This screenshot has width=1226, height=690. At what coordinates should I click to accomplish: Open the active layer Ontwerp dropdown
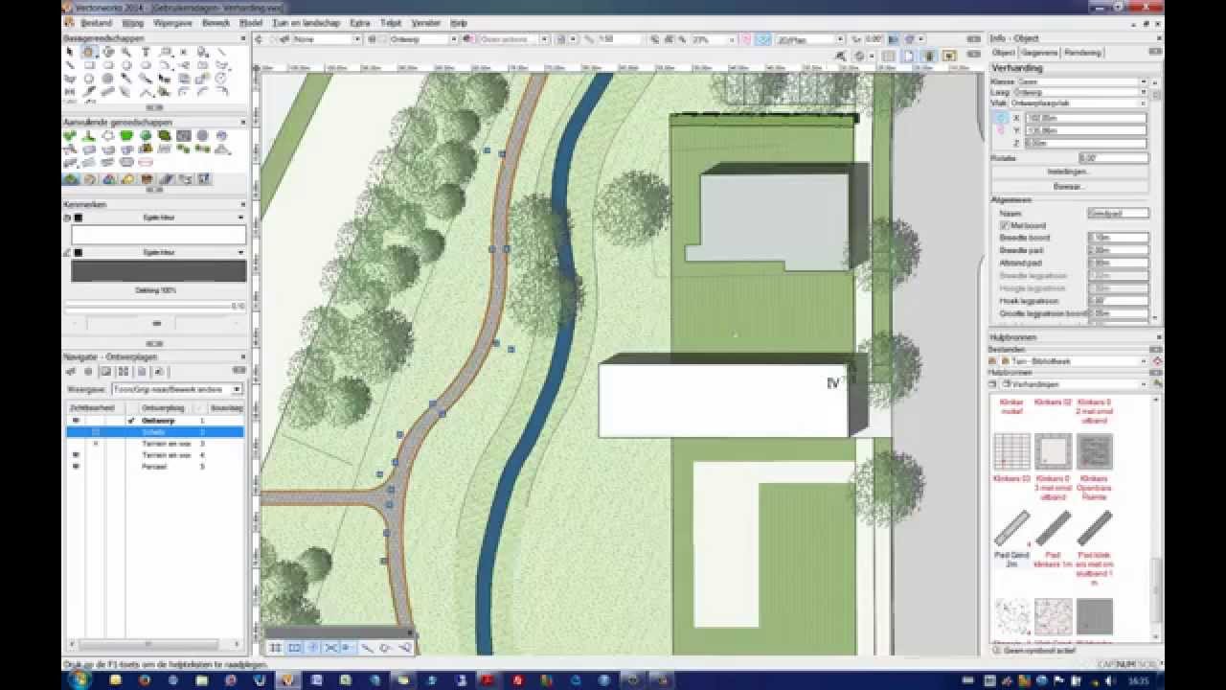[x=422, y=39]
